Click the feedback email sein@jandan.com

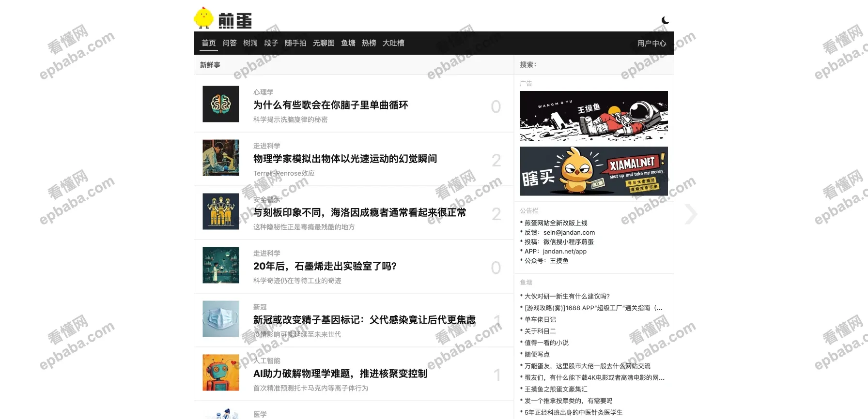tap(569, 232)
